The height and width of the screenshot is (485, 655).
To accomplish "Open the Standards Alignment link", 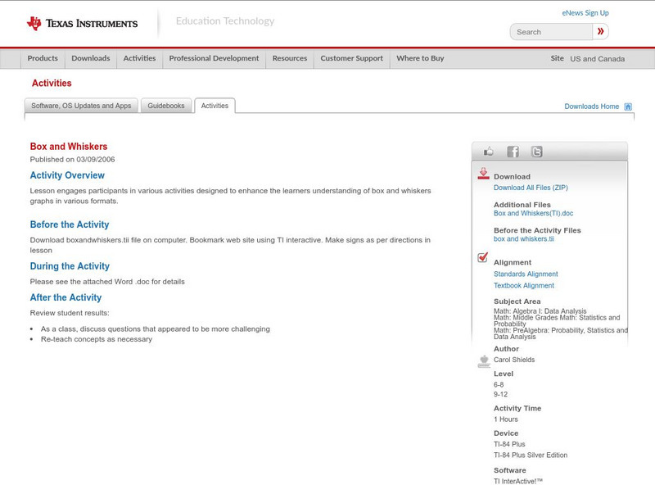I will [526, 274].
